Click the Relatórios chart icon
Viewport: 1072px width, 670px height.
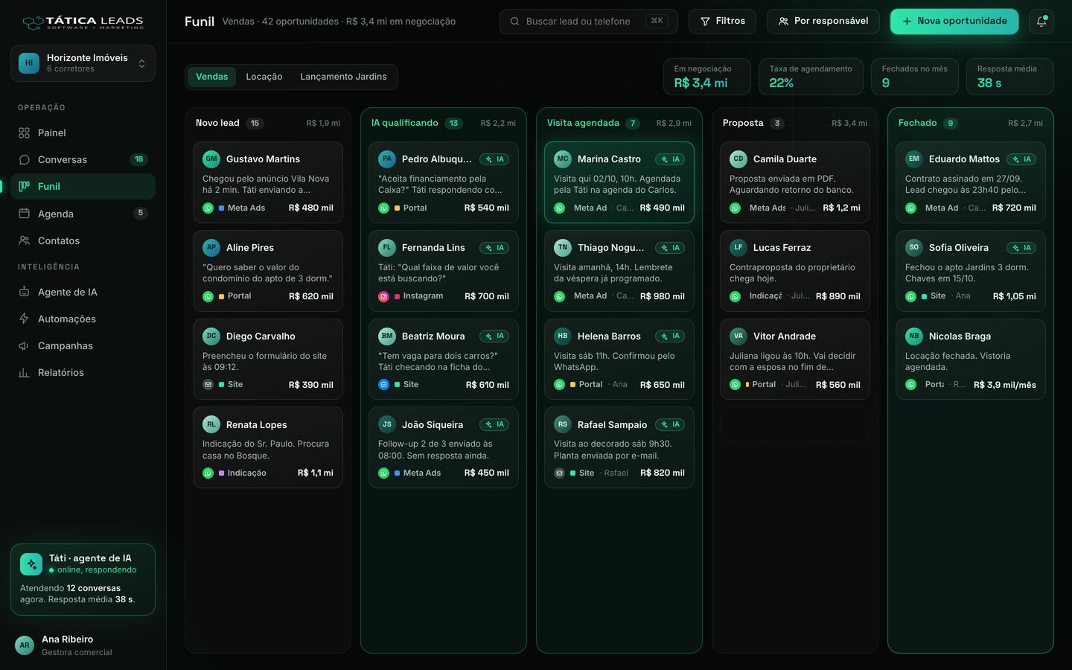click(x=25, y=372)
